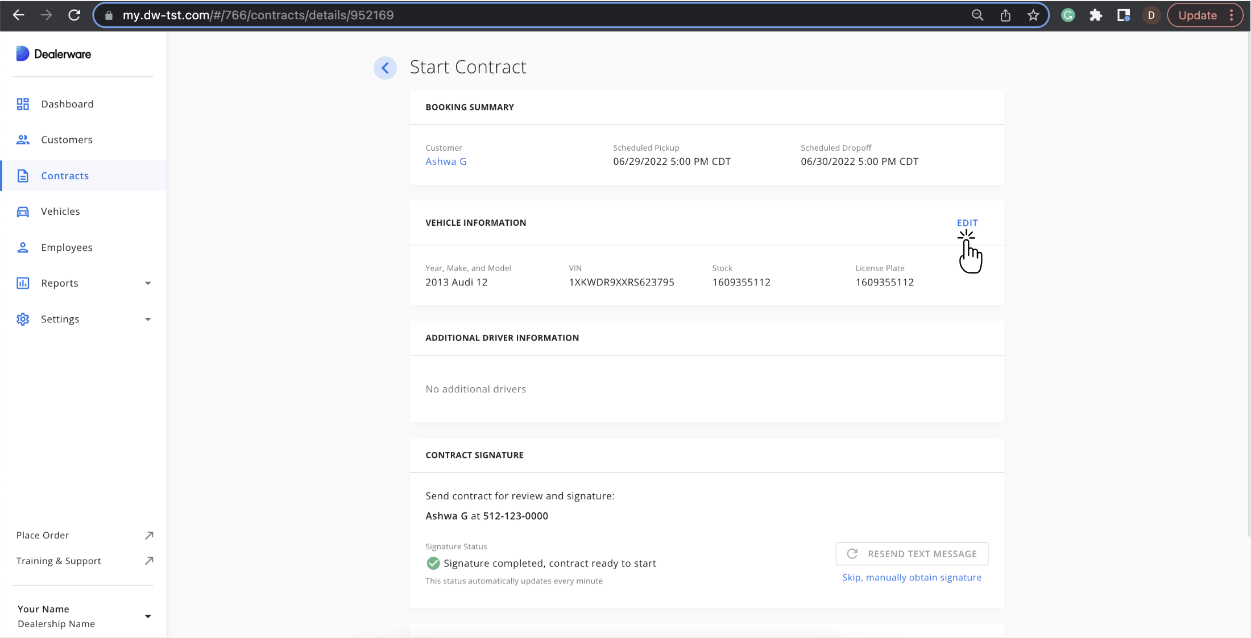Screen dimensions: 1251x638
Task: Expand the Reports dropdown arrow
Action: [x=148, y=283]
